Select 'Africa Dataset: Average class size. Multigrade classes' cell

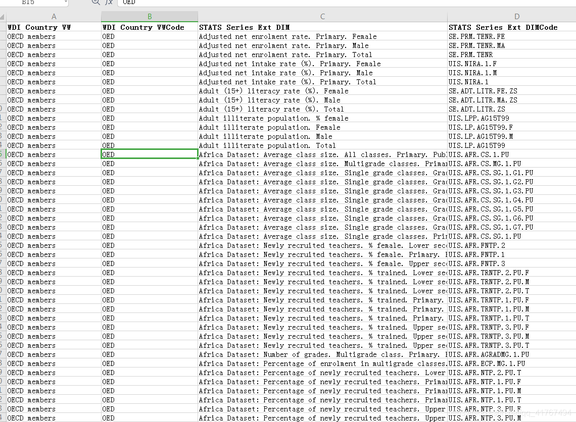322,164
